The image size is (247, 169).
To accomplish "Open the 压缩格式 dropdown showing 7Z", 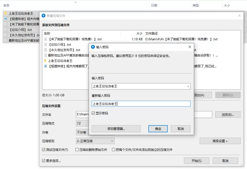I will coord(82,123).
